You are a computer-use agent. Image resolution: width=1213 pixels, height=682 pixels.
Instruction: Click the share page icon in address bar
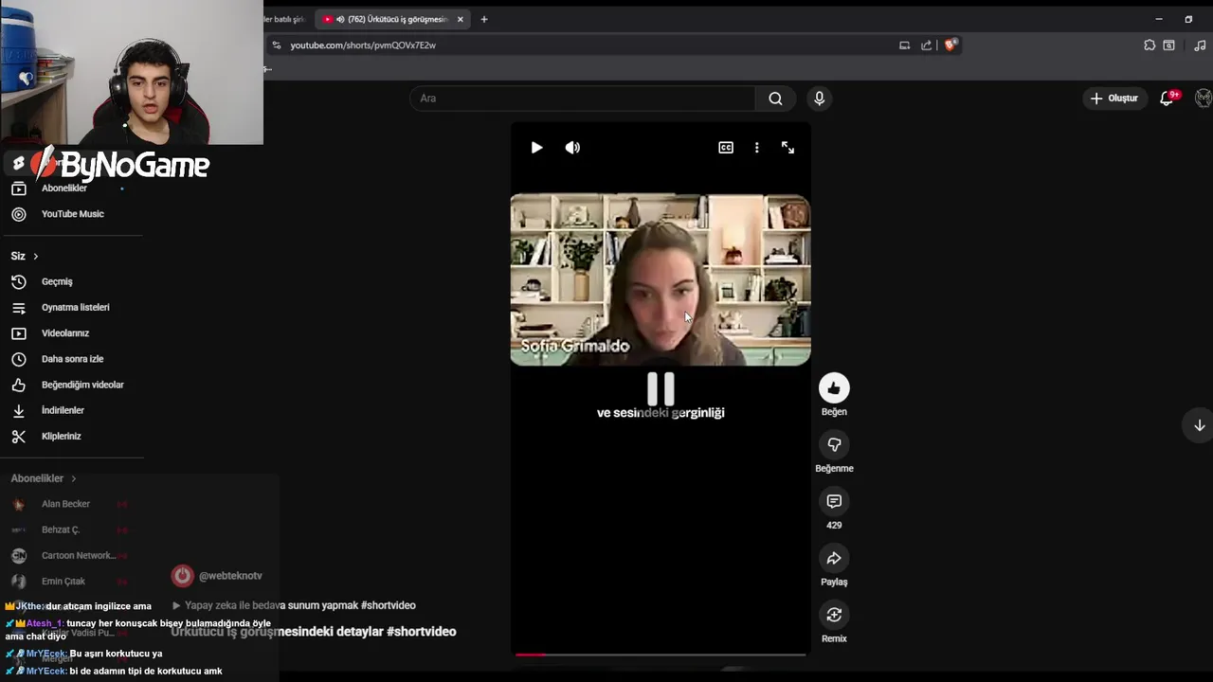pyautogui.click(x=926, y=45)
